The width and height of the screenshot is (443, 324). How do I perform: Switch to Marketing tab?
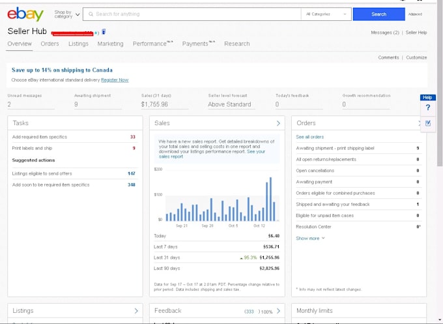click(111, 44)
